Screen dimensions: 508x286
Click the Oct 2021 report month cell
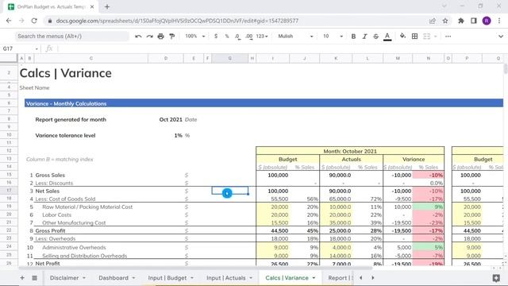[x=171, y=120]
